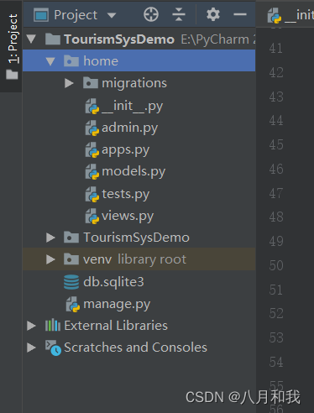Select the home folder row

point(139,60)
